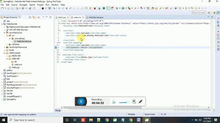220x123 pixels.
Task: Click the pencil annotate icon in recorder
Action: [141, 101]
